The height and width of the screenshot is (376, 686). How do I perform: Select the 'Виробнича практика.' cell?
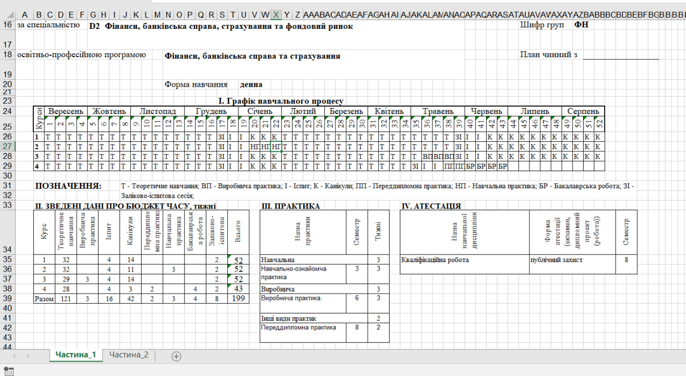click(x=303, y=303)
